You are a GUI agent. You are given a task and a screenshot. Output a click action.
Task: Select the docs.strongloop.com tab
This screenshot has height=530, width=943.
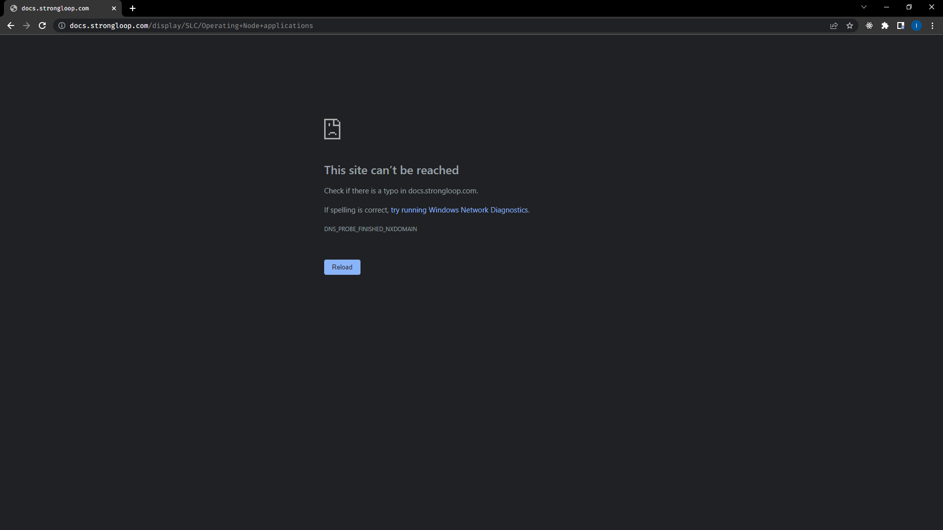[55, 8]
